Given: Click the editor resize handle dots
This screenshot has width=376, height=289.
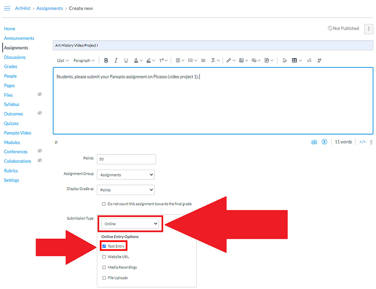Looking at the screenshot, I should pos(371,142).
